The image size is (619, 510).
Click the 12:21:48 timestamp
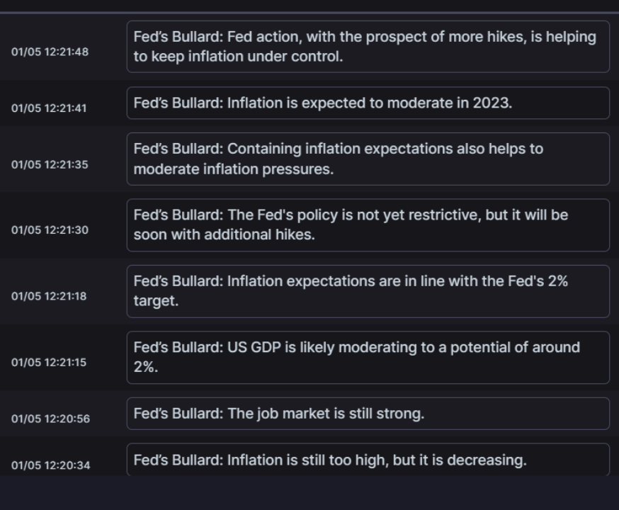50,52
